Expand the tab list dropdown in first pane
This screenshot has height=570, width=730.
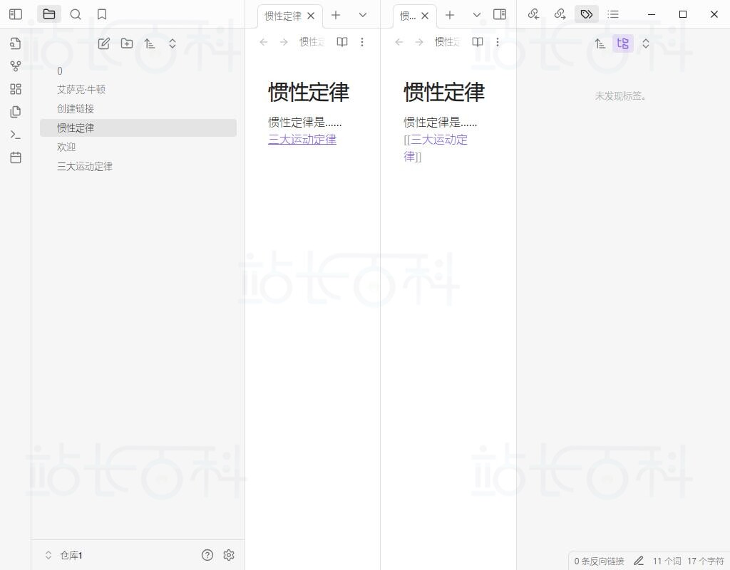pyautogui.click(x=363, y=15)
